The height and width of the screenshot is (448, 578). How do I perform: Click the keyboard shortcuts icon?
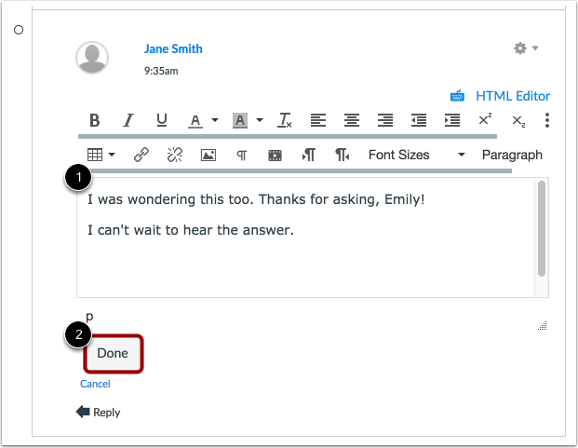pyautogui.click(x=457, y=96)
